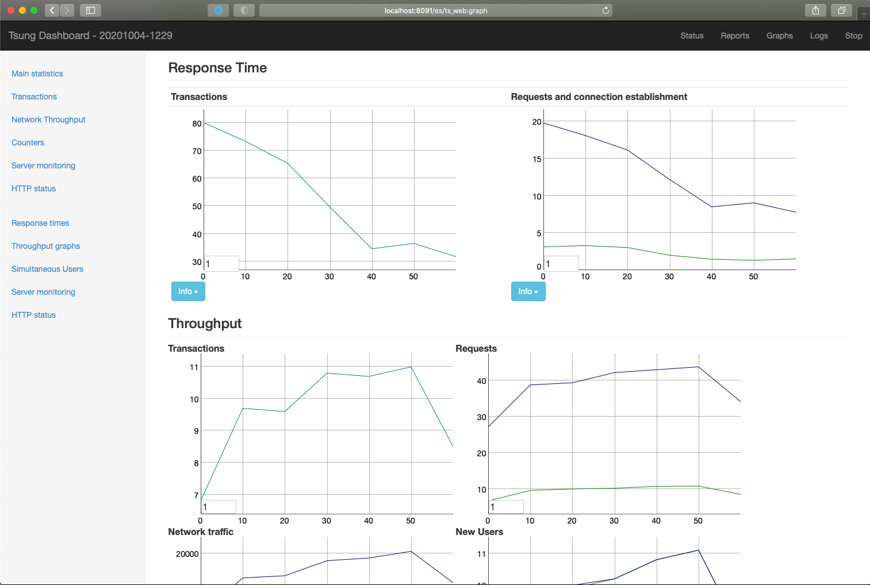Click Info button under Requests and connection chart
This screenshot has height=585, width=870.
tap(528, 291)
